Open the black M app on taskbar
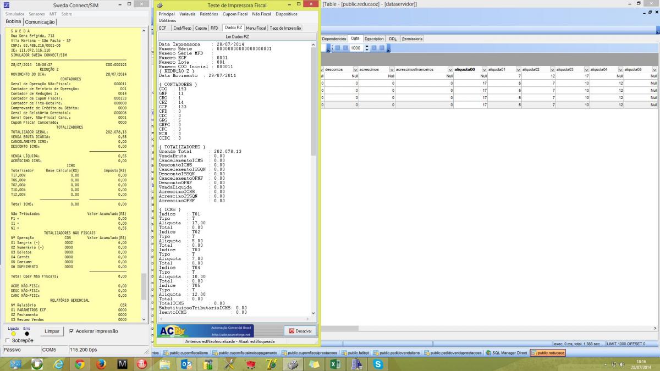The image size is (660, 371). coord(122,364)
